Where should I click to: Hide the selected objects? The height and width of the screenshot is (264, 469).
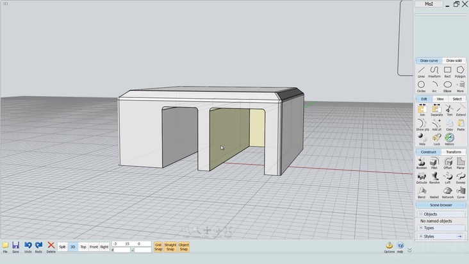tap(422, 139)
